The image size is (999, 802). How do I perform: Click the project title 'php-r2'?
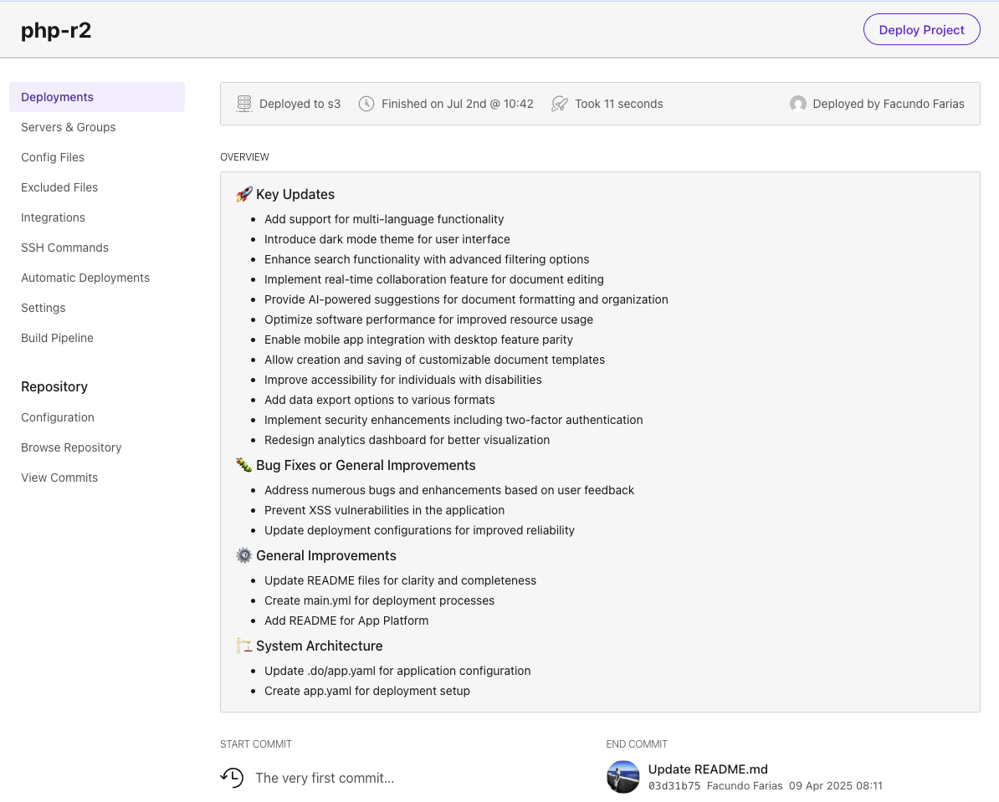coord(56,29)
